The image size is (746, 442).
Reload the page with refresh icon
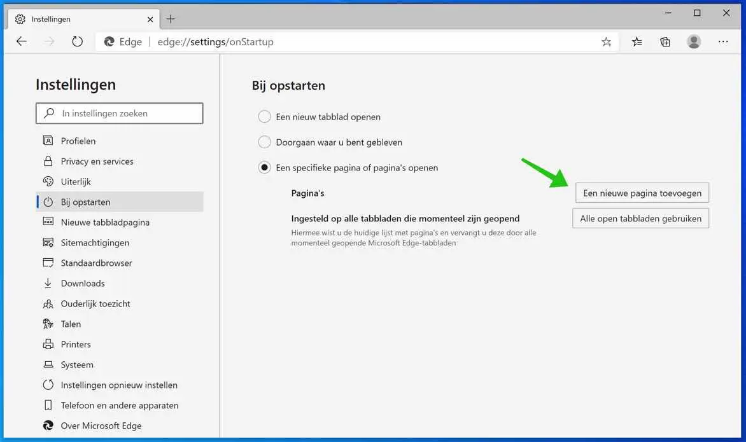[77, 41]
